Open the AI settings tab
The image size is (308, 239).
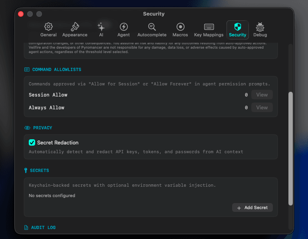point(101,30)
